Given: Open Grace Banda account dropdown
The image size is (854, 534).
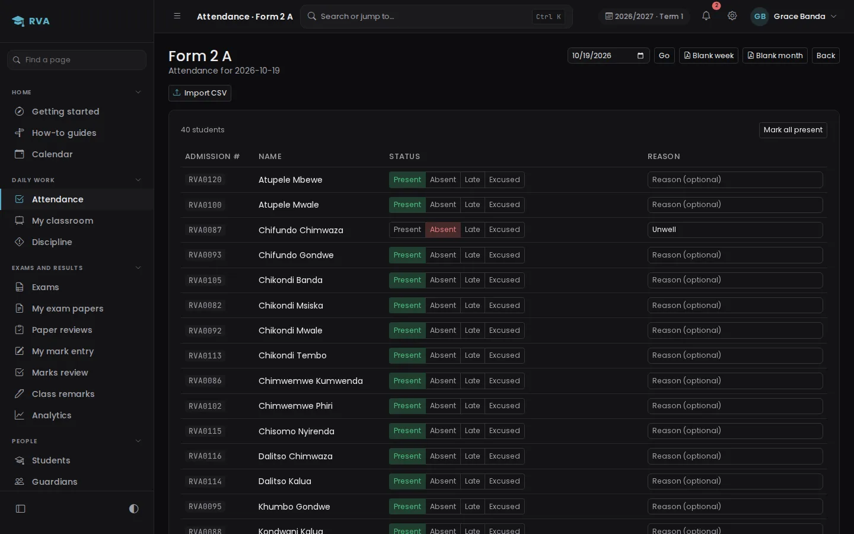Looking at the screenshot, I should [x=795, y=17].
